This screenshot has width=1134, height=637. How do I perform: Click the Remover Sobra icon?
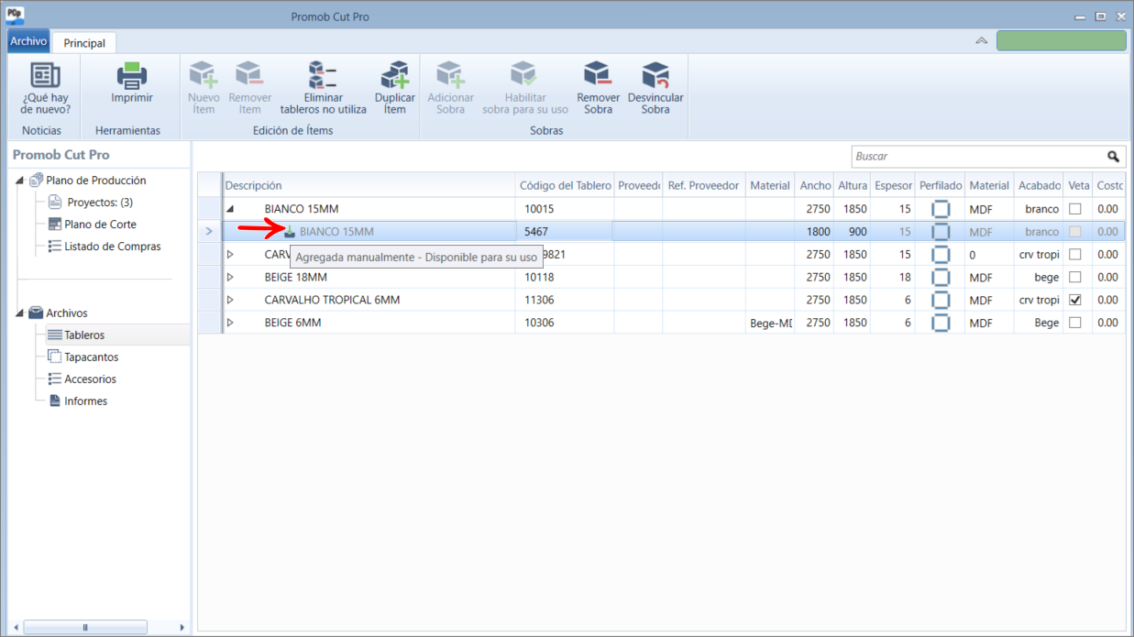coord(598,74)
